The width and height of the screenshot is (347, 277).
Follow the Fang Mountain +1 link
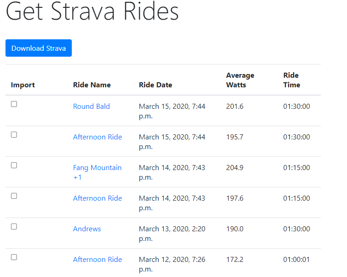pos(97,168)
